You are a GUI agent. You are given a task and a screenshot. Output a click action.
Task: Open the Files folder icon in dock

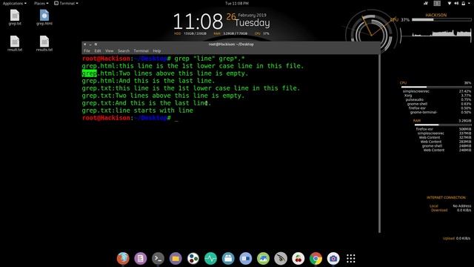[176, 259]
